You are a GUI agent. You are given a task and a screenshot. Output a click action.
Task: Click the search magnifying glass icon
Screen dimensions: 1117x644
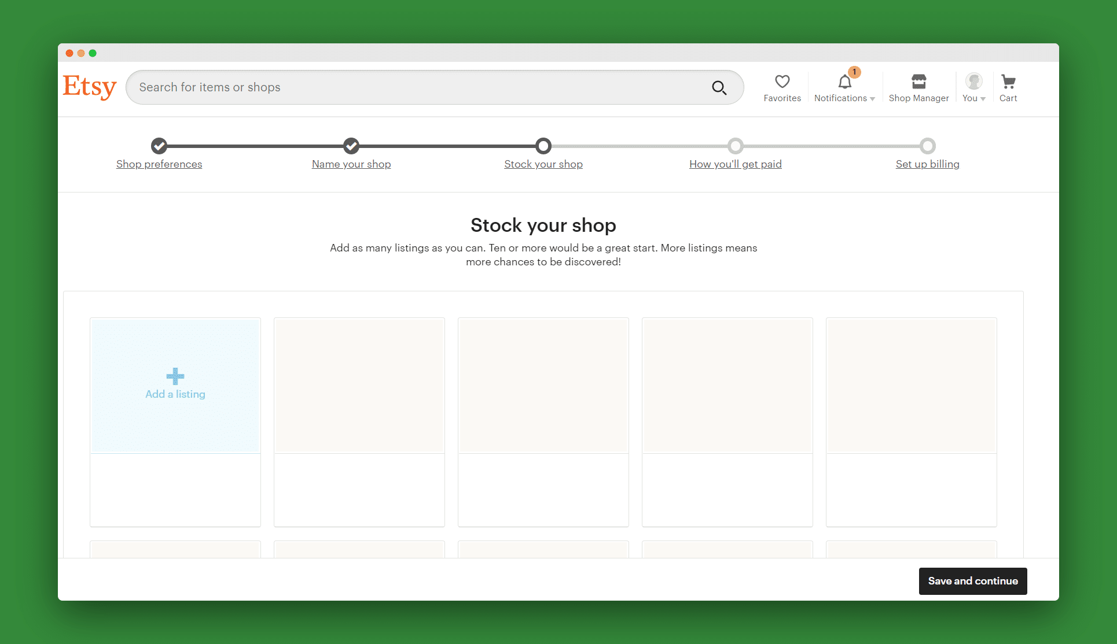pos(719,87)
